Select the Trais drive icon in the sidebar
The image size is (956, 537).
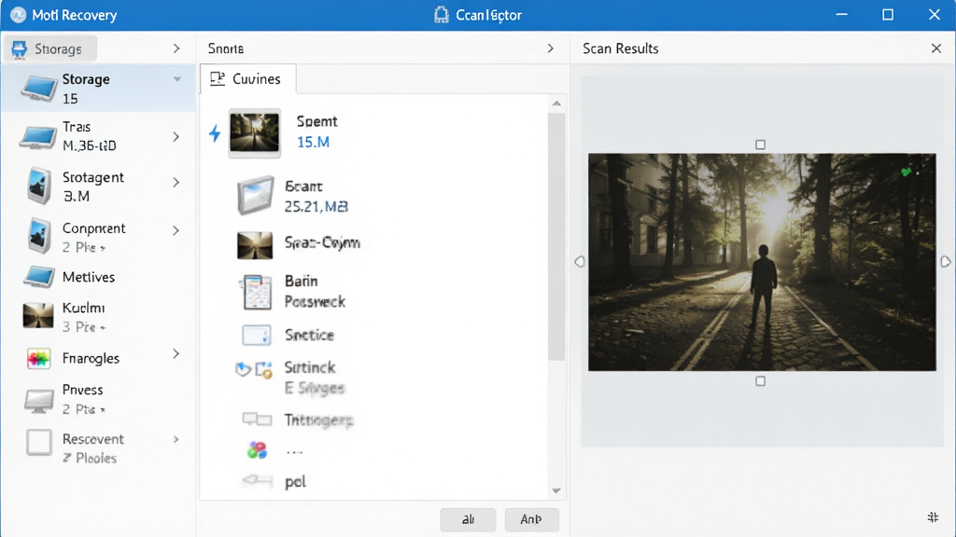(x=37, y=136)
